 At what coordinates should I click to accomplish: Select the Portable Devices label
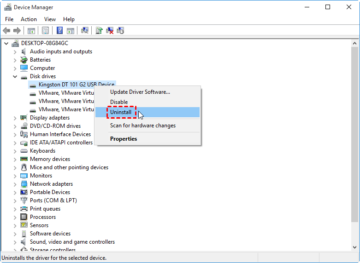pos(50,192)
